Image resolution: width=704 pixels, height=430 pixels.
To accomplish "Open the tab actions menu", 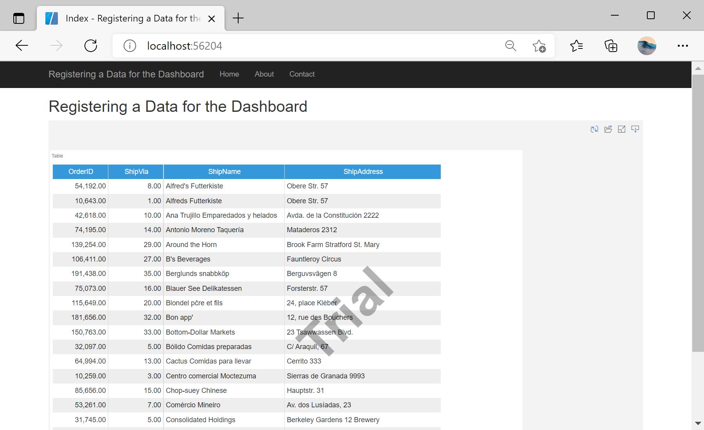I will tap(19, 18).
